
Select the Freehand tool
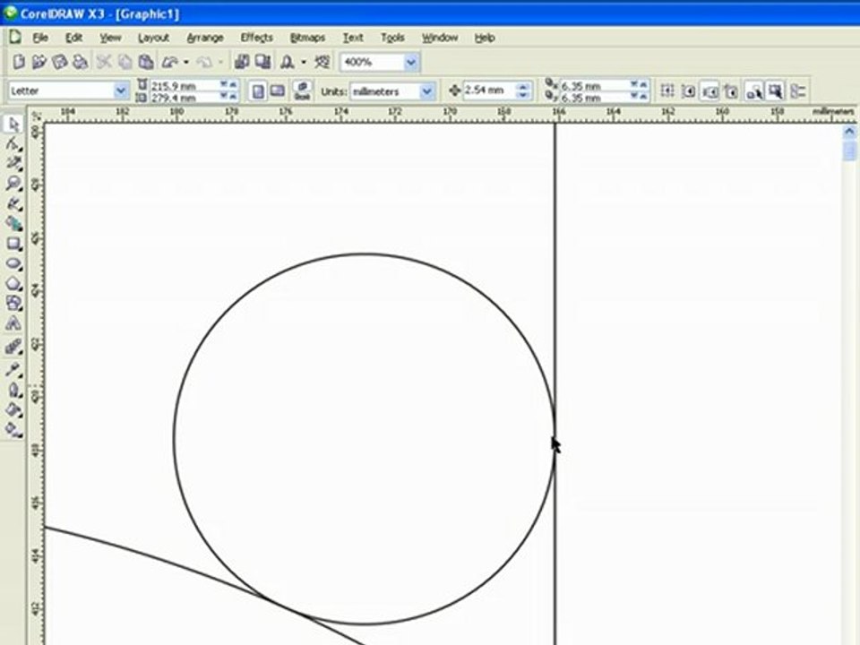click(13, 203)
